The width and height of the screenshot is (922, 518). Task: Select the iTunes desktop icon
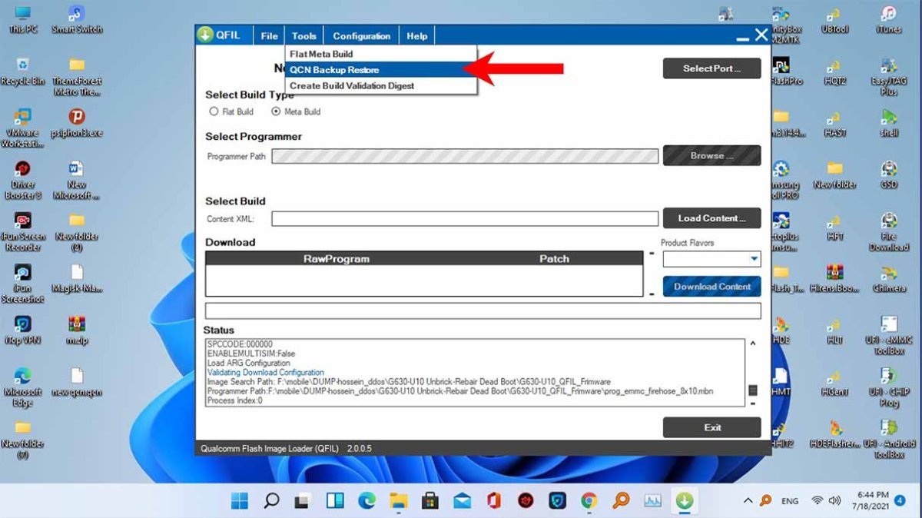tap(889, 20)
